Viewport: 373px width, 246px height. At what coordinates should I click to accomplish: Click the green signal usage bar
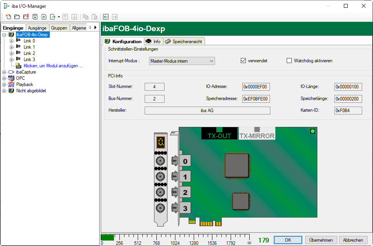[107, 237]
